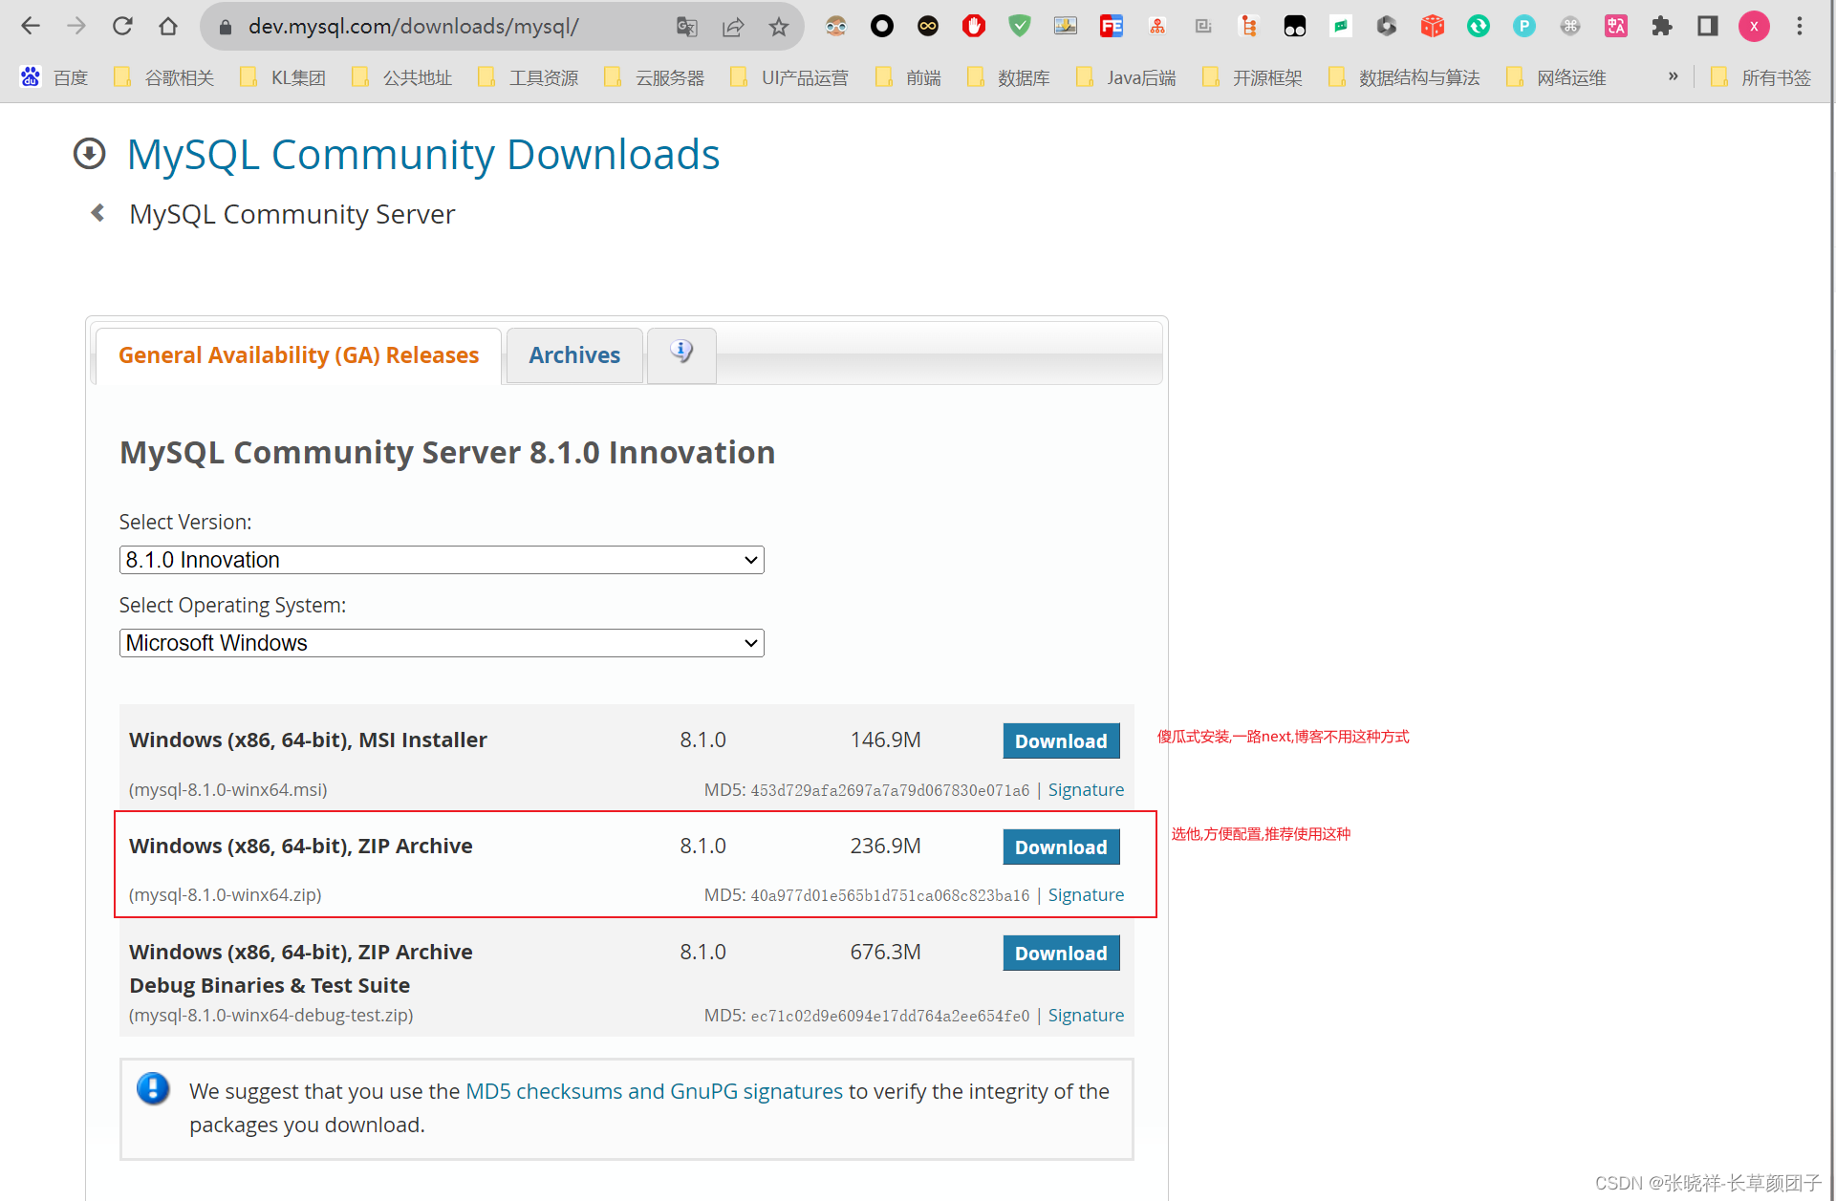Open the 前端 bookmark folder
This screenshot has height=1201, width=1836.
point(908,77)
